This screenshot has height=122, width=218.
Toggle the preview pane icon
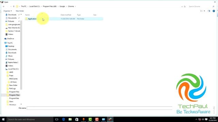click(209, 11)
